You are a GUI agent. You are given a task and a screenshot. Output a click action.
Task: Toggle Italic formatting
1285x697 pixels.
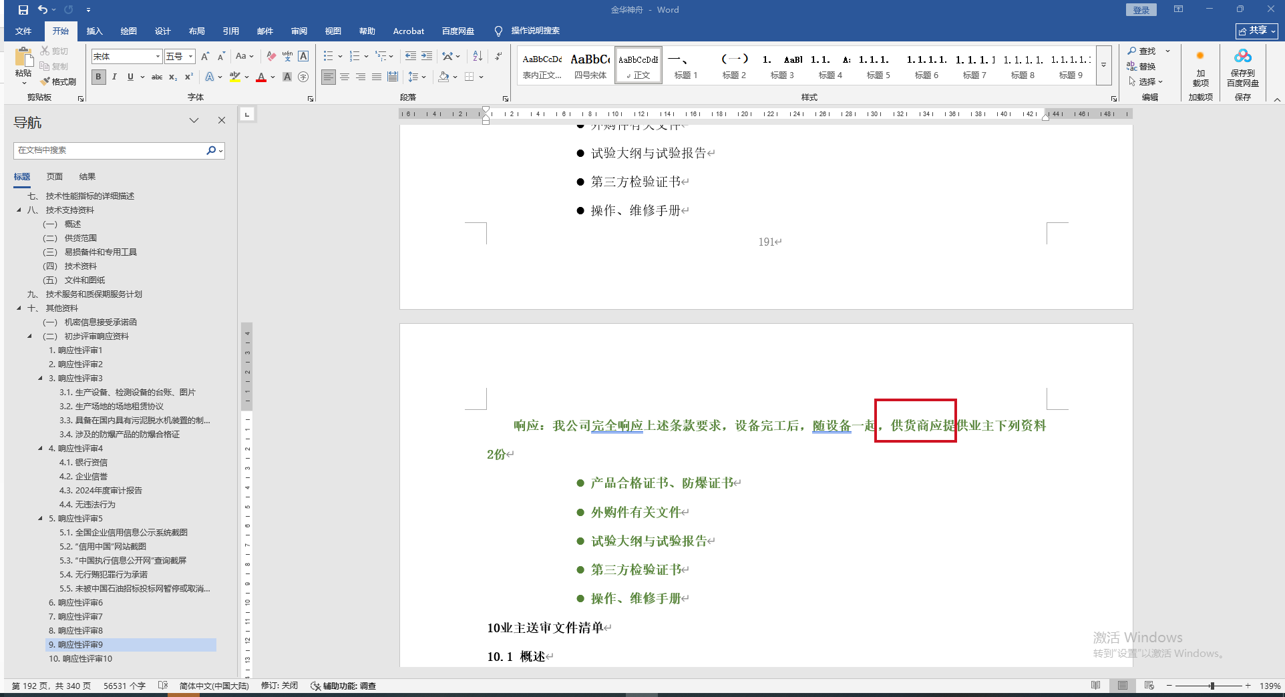point(114,77)
